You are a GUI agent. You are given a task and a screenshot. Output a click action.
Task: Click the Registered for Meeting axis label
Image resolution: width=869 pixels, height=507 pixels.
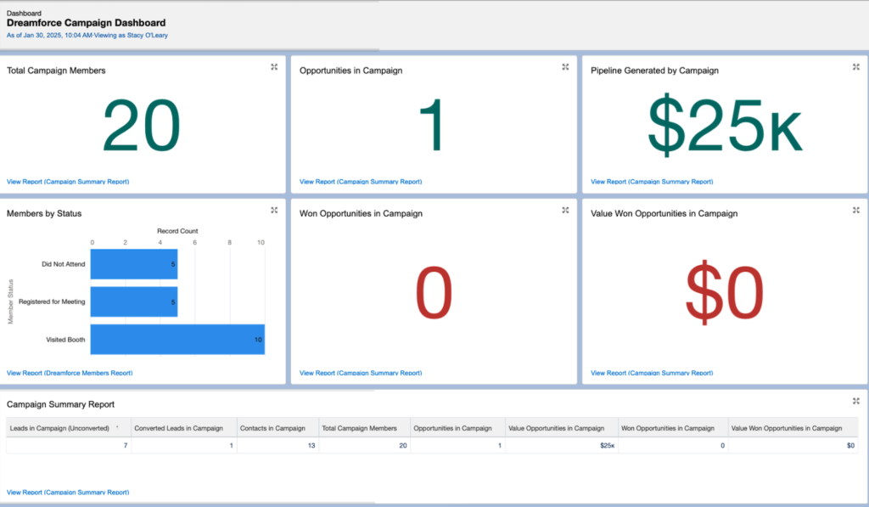pos(52,301)
